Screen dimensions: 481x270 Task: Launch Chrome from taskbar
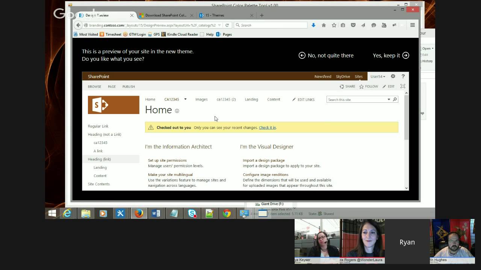(227, 213)
